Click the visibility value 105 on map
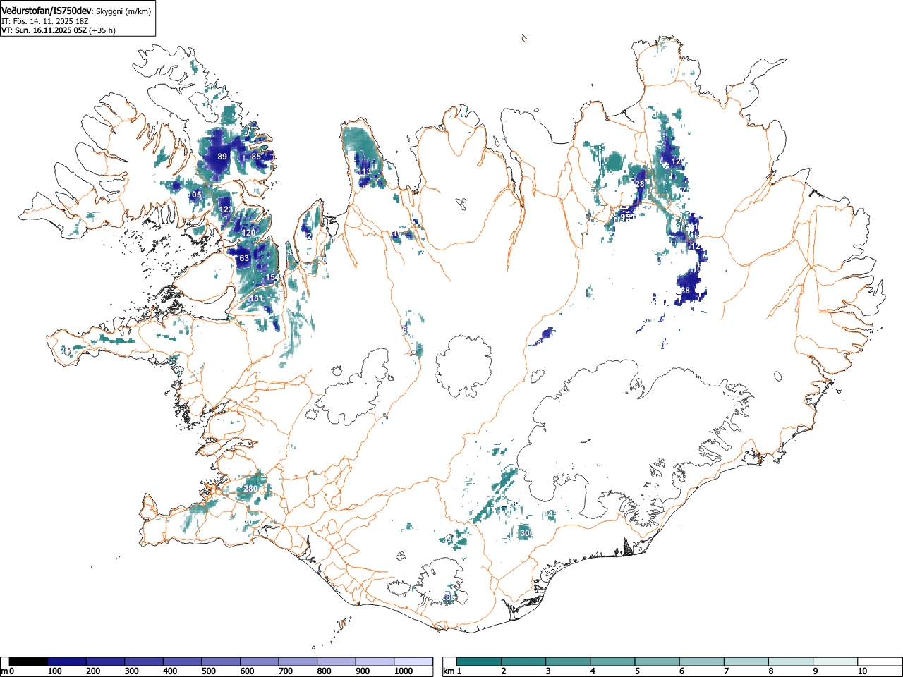This screenshot has width=903, height=677. coord(195,195)
